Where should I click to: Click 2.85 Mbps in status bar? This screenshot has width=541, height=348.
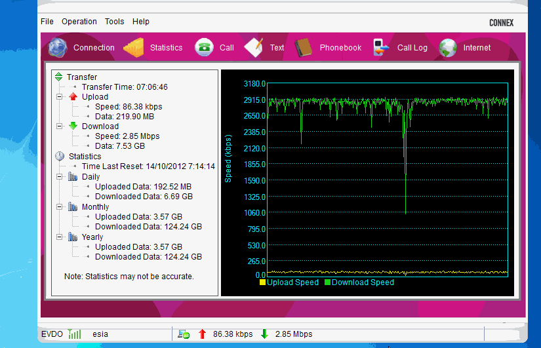pos(294,334)
